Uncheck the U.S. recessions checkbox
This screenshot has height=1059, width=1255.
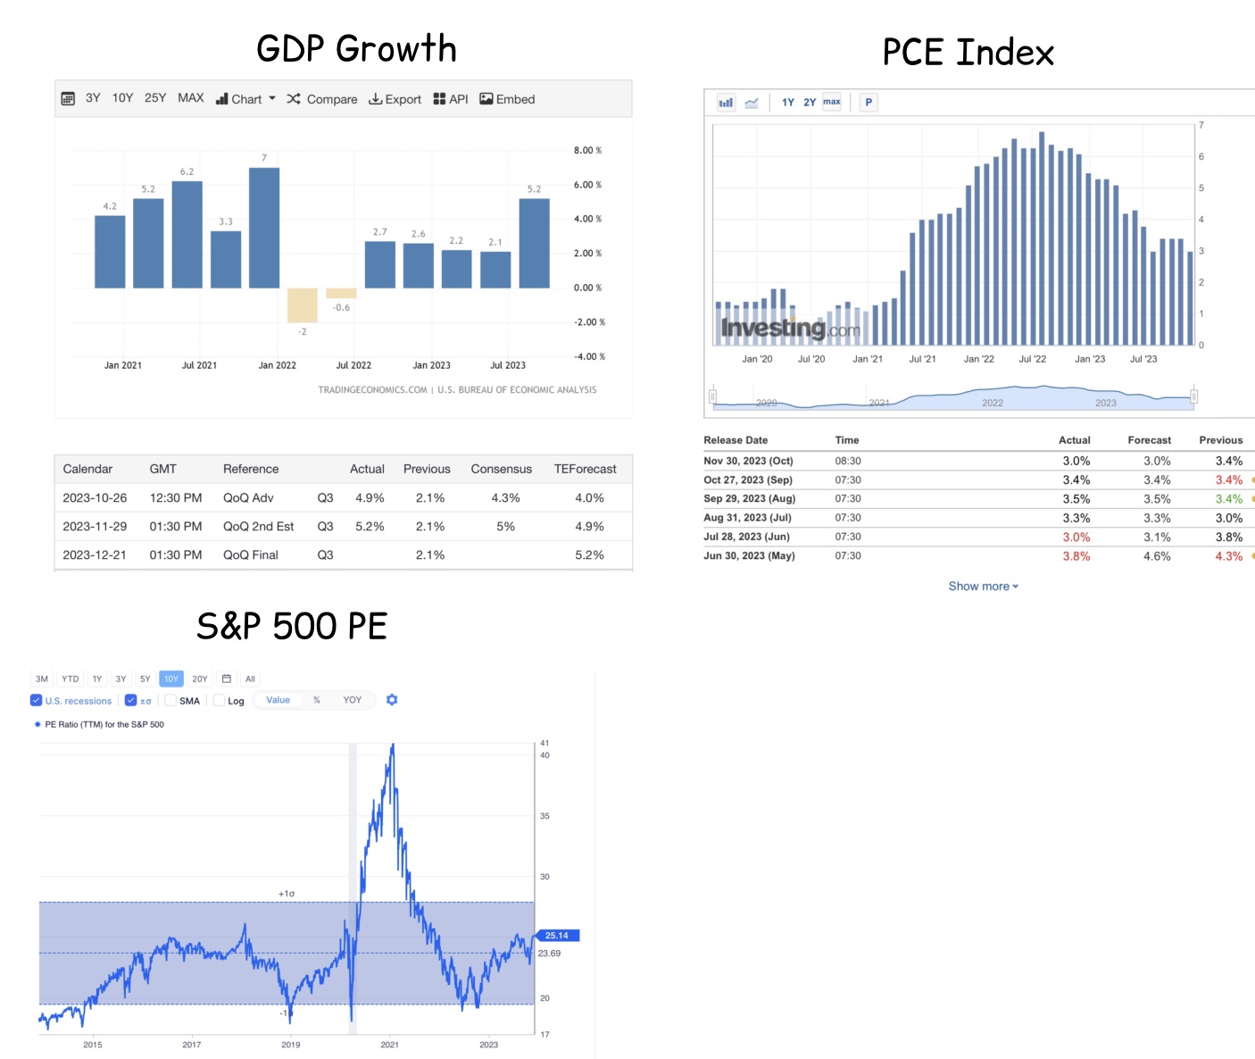point(37,700)
